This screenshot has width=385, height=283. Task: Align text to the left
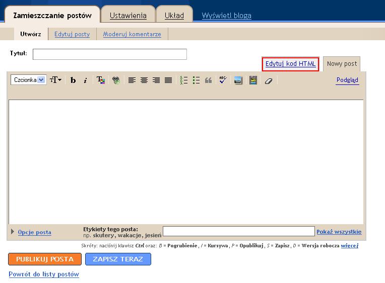(x=132, y=80)
